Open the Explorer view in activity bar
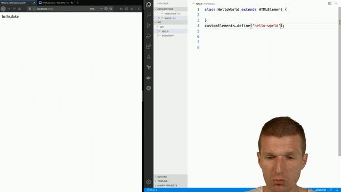This screenshot has width=341, height=192. [149, 5]
